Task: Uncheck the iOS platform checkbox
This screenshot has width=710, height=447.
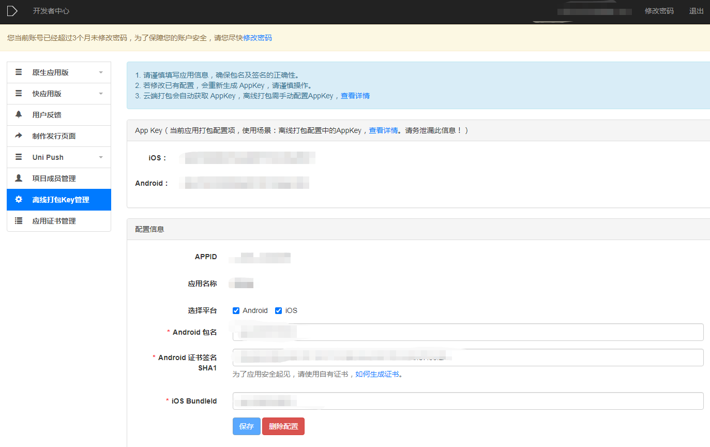Action: 279,310
